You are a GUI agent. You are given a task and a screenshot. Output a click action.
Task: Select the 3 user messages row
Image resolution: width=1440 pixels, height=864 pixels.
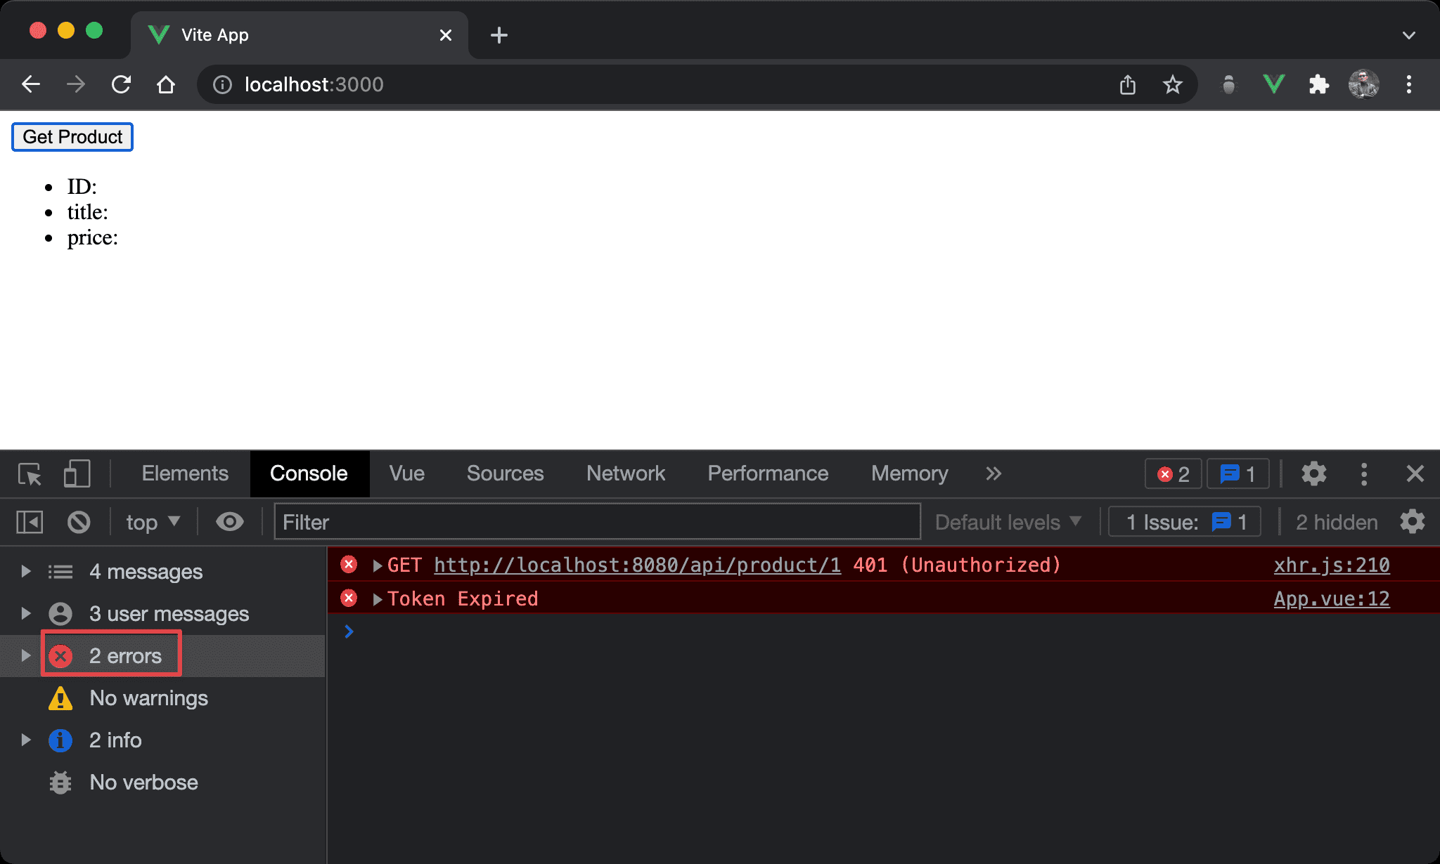162,614
